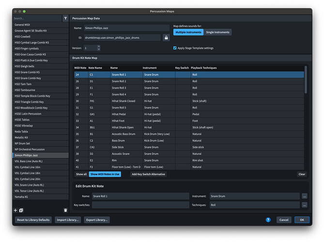324x242 pixels.
Task: Click the Instrument field showing Snare Drum
Action: pos(255,196)
